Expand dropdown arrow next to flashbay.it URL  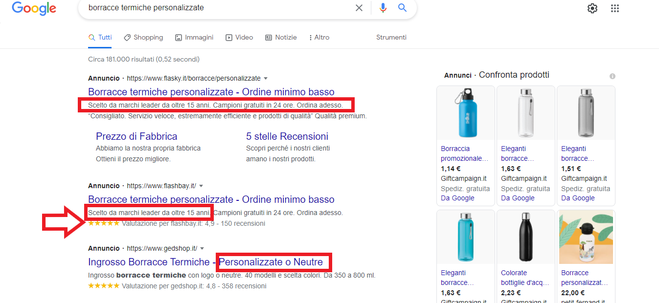tap(201, 186)
